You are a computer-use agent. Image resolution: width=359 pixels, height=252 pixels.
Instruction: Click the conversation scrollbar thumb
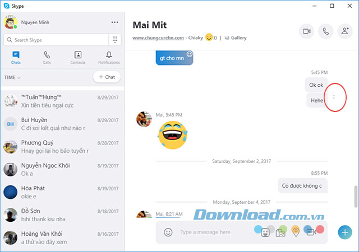[x=356, y=197]
